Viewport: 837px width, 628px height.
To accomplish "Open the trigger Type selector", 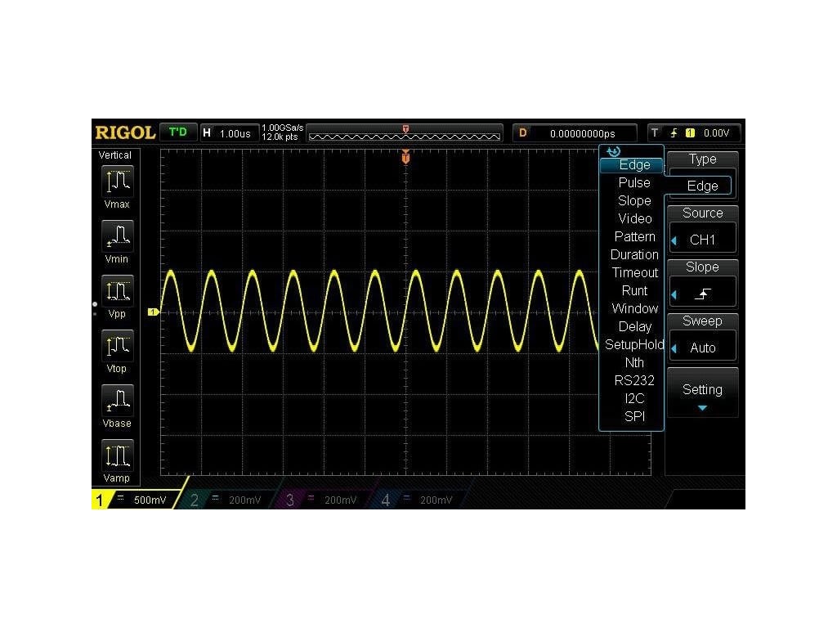I will 702,186.
